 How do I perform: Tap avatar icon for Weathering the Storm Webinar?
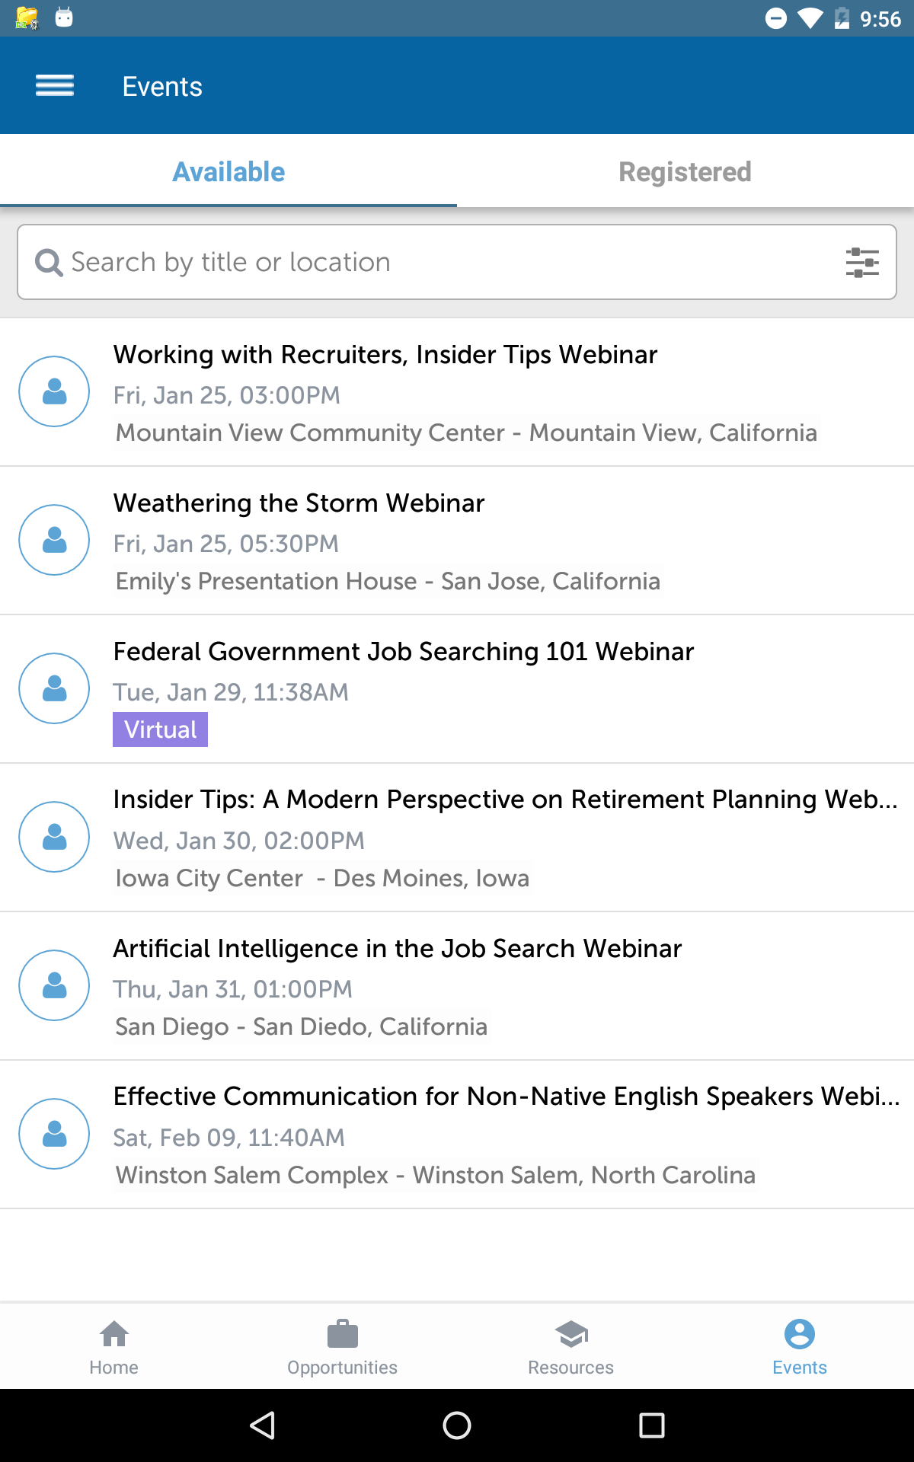tap(54, 540)
